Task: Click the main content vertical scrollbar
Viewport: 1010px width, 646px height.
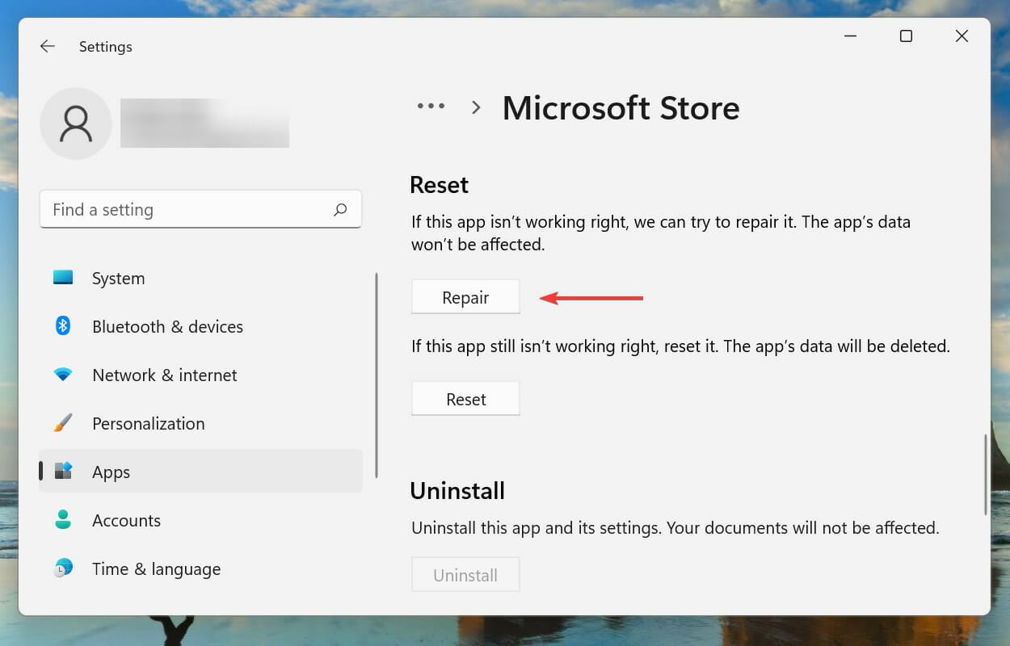Action: [x=985, y=475]
